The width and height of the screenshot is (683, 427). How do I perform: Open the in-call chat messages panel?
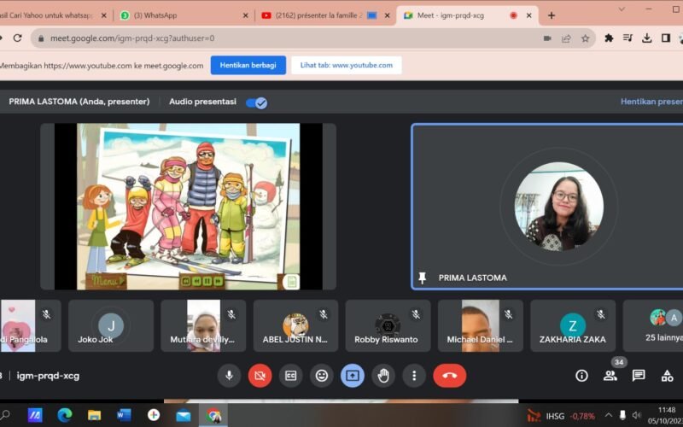pyautogui.click(x=639, y=375)
